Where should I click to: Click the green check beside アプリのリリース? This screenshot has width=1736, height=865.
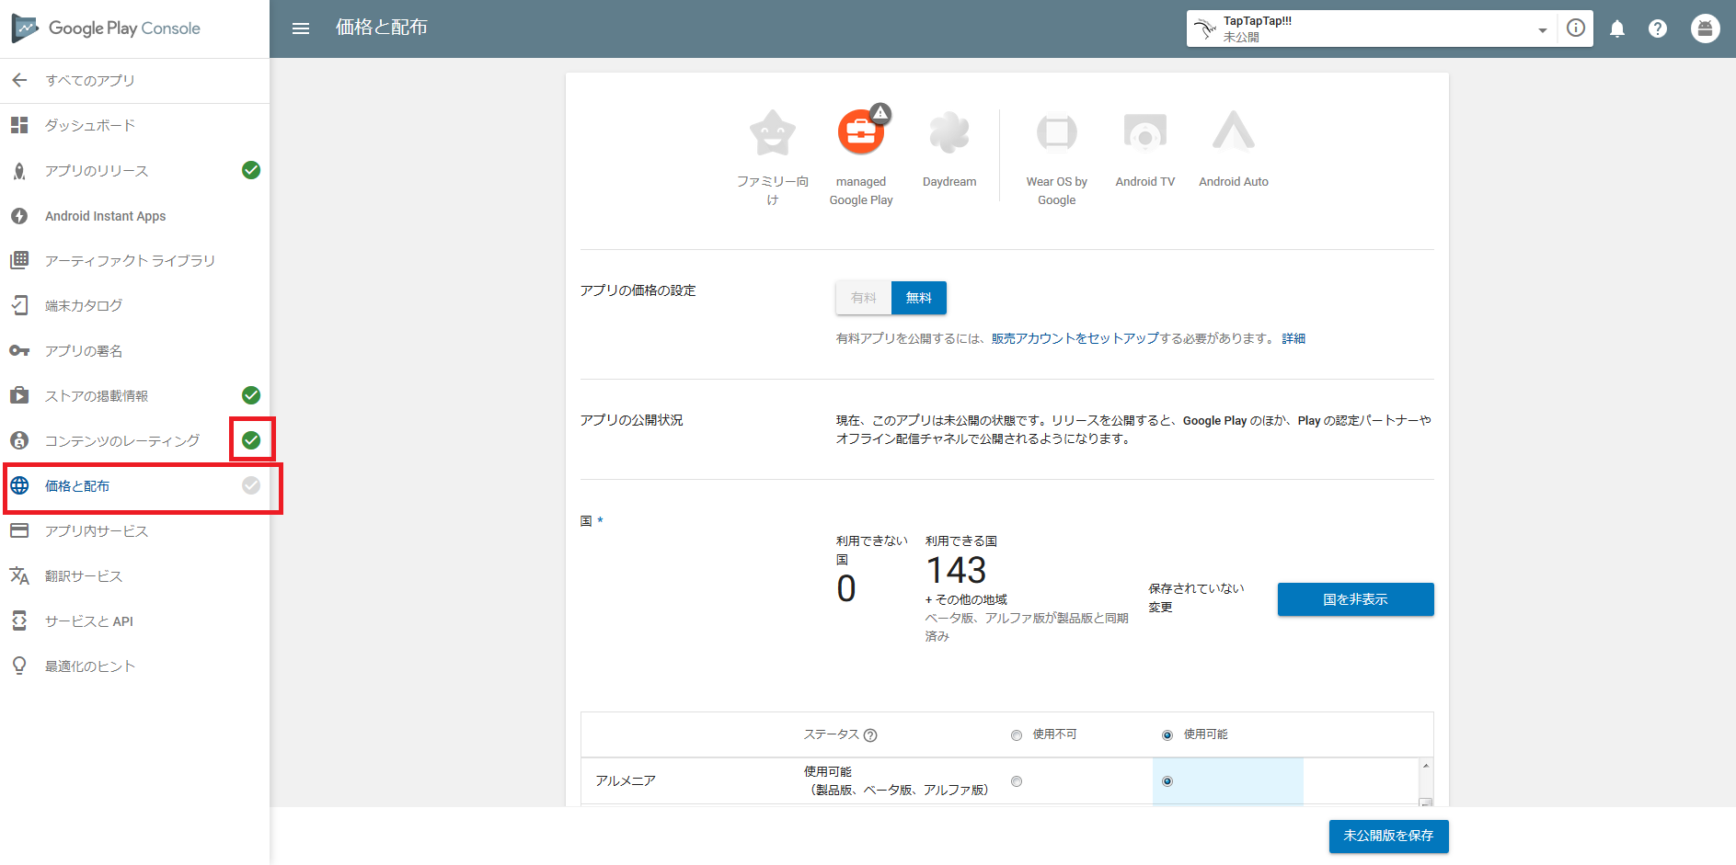click(x=251, y=170)
